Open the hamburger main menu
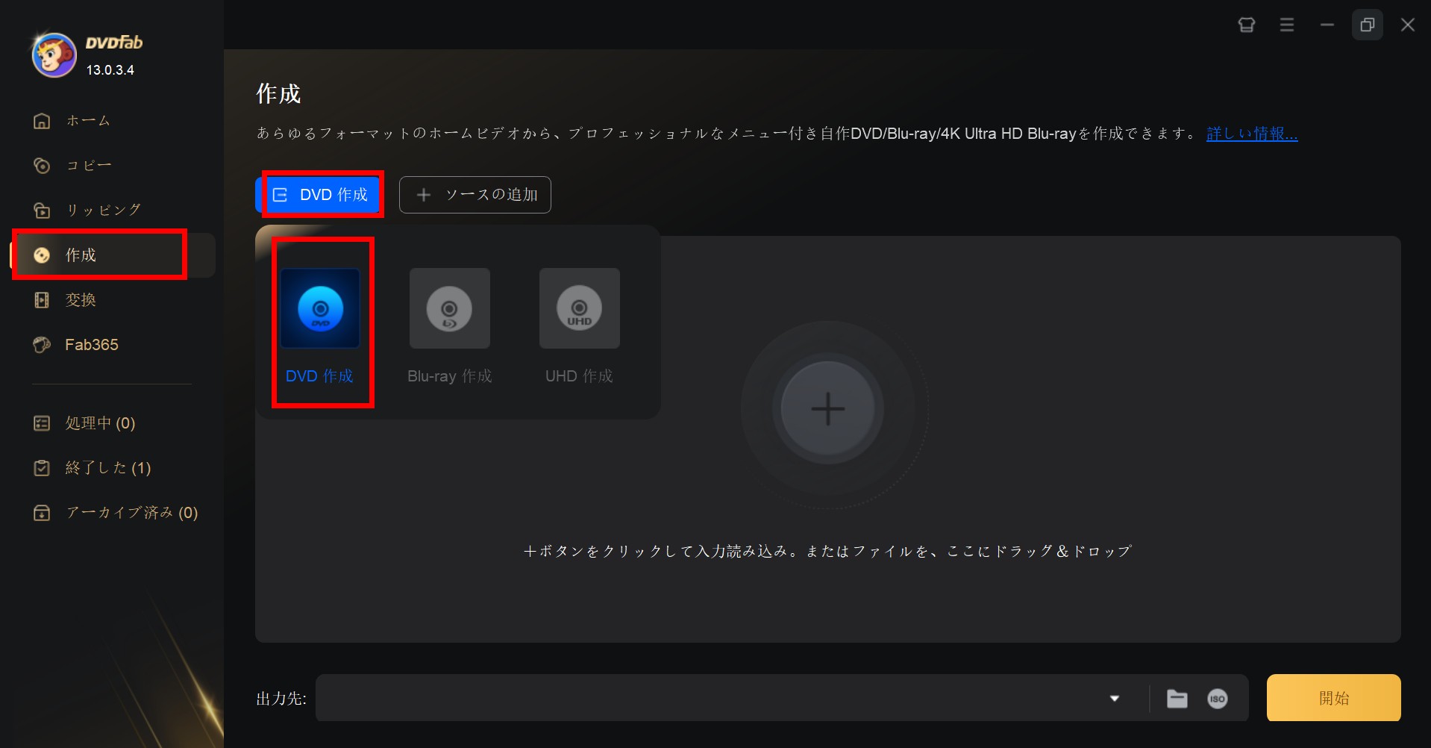The width and height of the screenshot is (1431, 748). [1287, 25]
